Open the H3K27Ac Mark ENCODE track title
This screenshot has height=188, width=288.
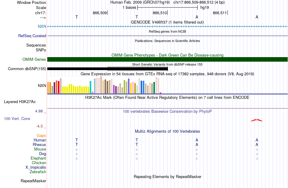click(167, 97)
